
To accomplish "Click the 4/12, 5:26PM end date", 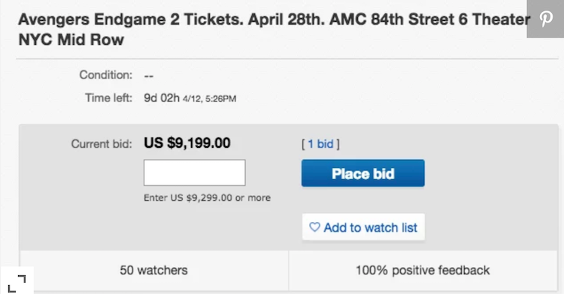I will 209,98.
